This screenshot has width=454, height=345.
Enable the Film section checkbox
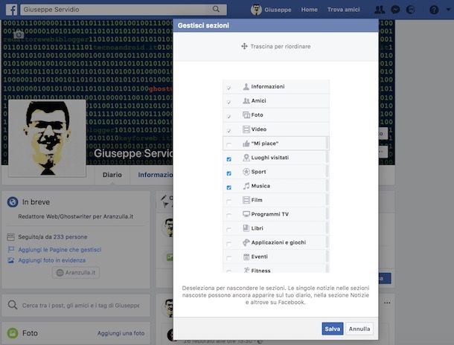click(229, 201)
